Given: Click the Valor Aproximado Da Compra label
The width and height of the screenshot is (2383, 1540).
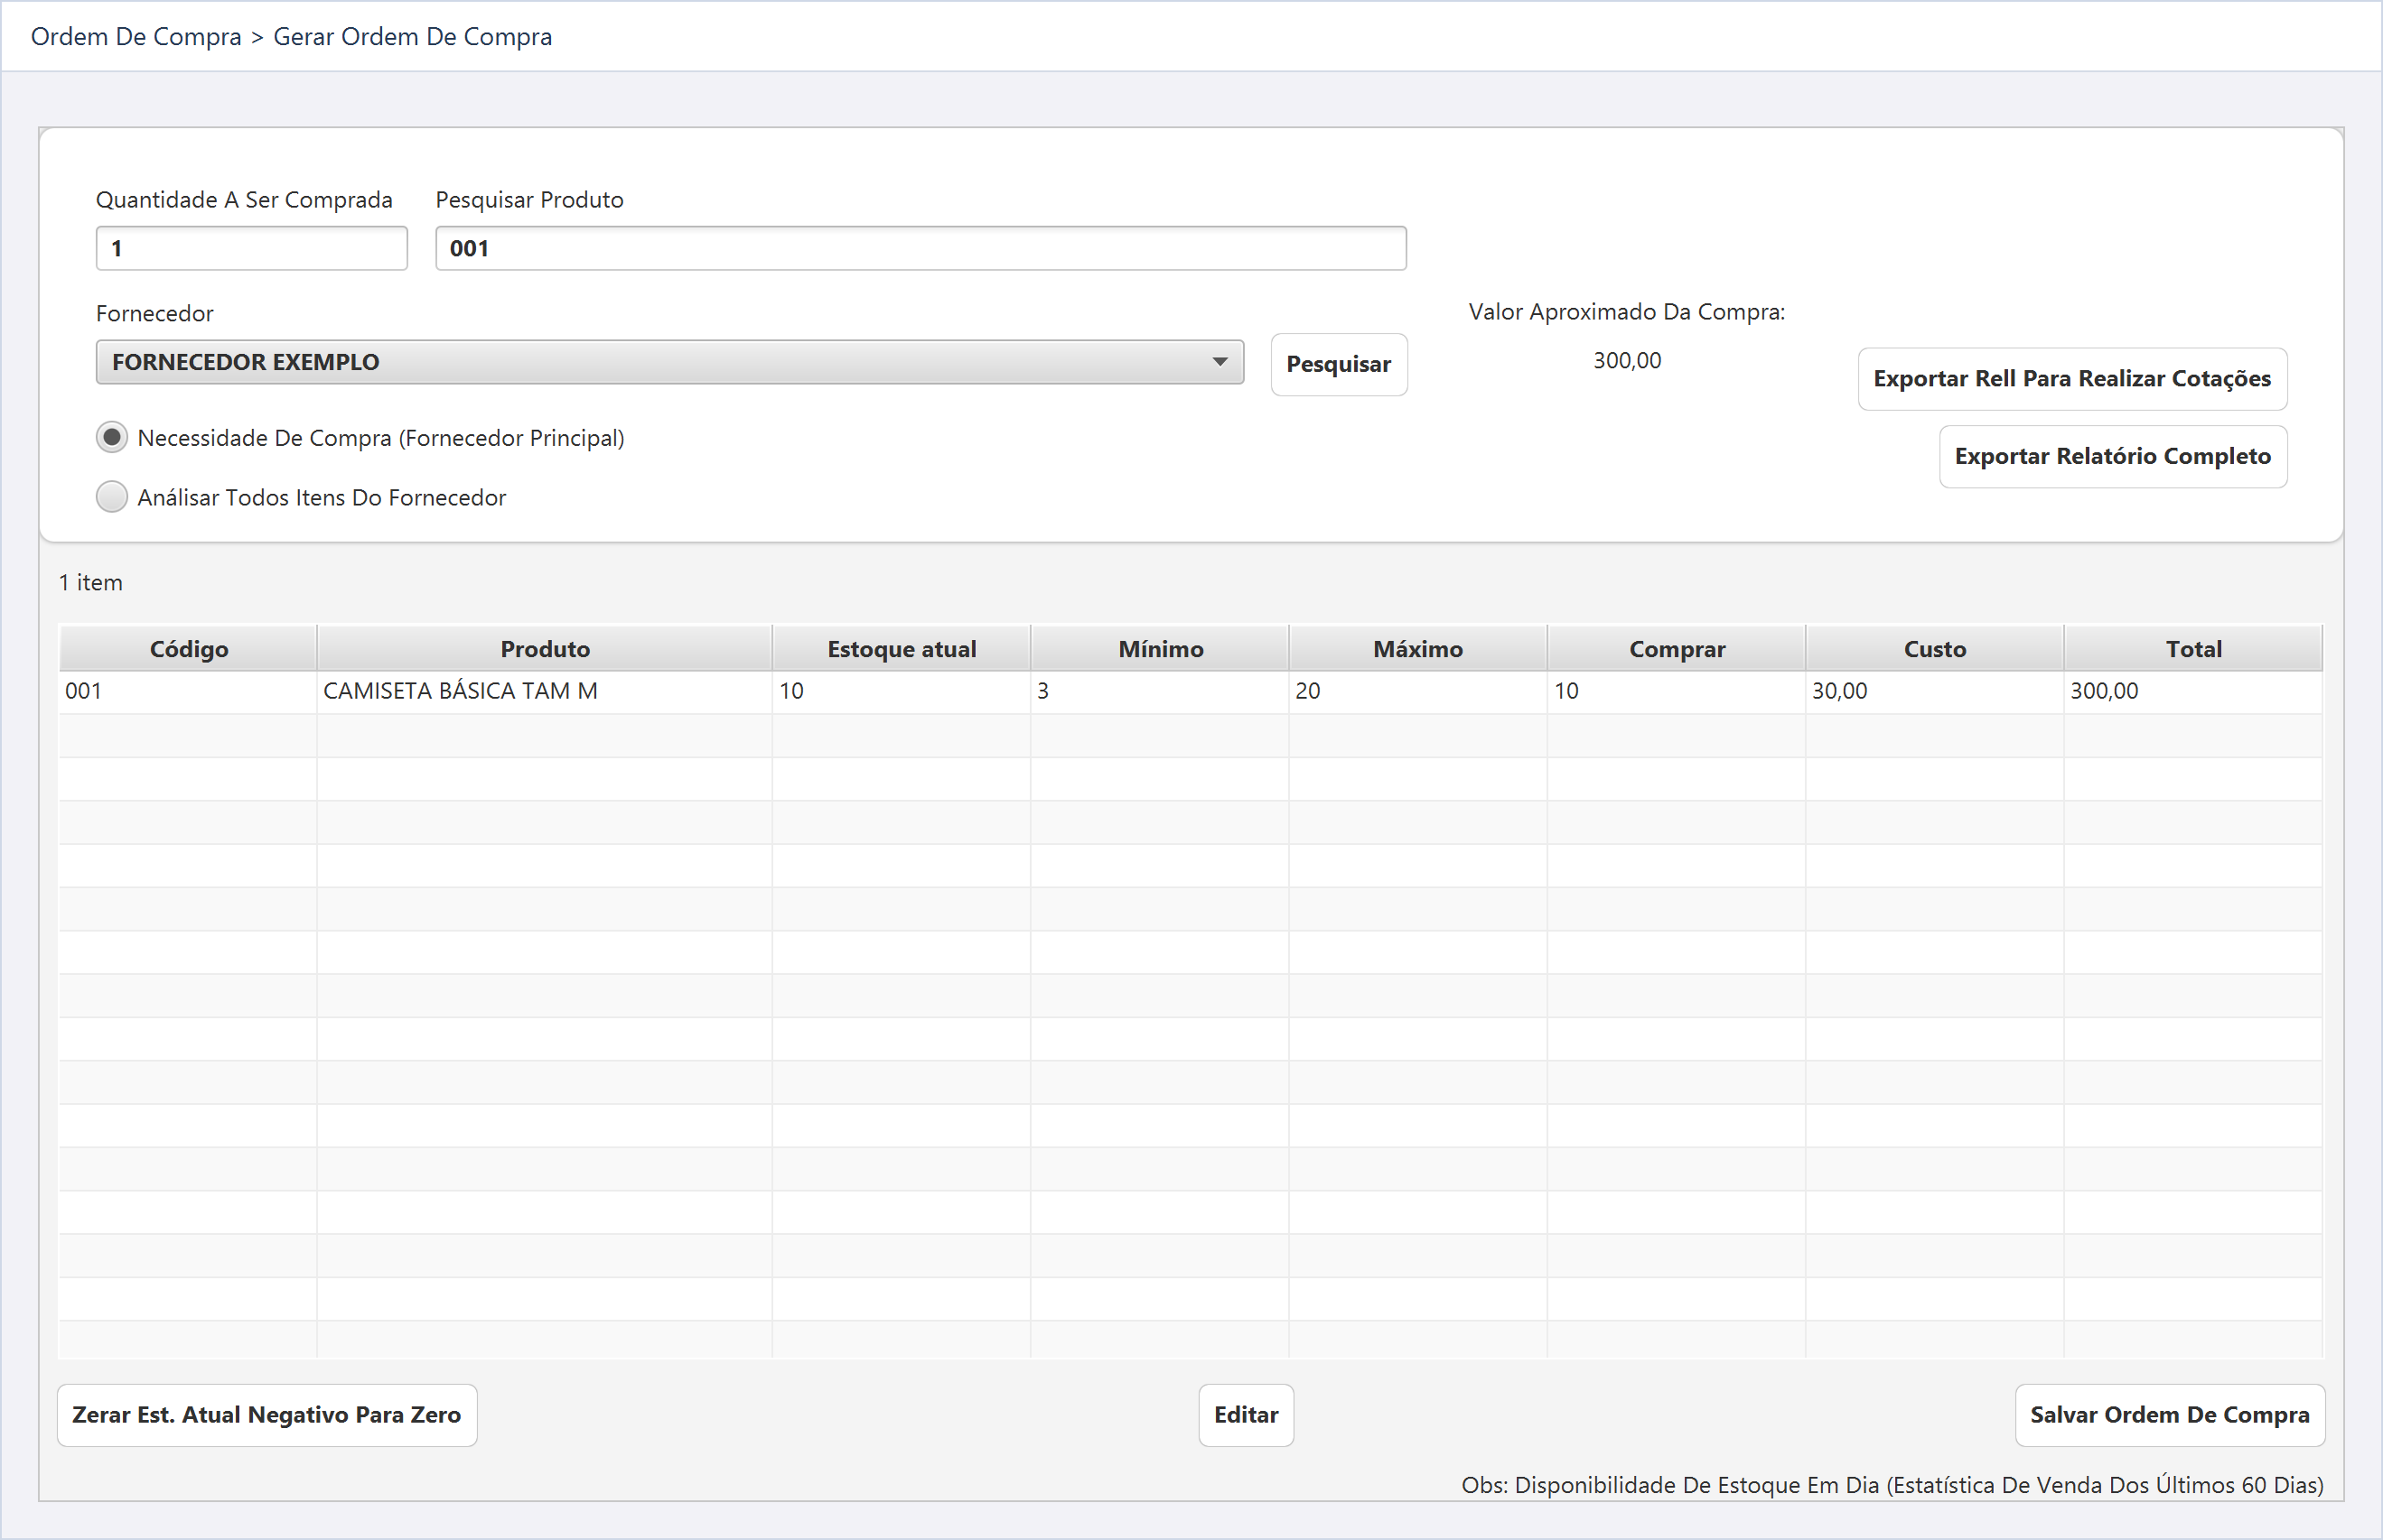Looking at the screenshot, I should 1627,312.
